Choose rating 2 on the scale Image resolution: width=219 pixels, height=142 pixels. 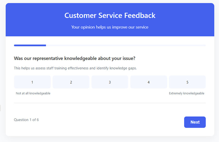click(71, 82)
